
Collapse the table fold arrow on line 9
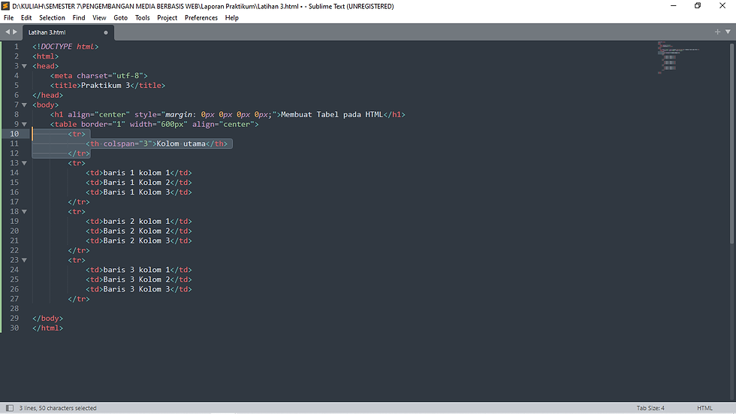(x=24, y=125)
